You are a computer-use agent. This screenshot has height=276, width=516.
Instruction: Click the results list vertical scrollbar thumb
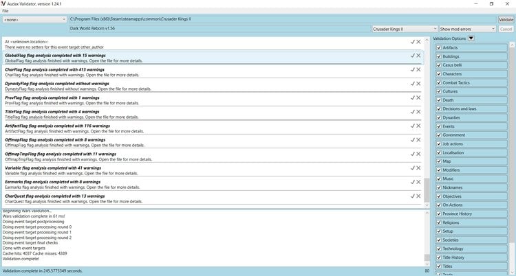(x=427, y=190)
